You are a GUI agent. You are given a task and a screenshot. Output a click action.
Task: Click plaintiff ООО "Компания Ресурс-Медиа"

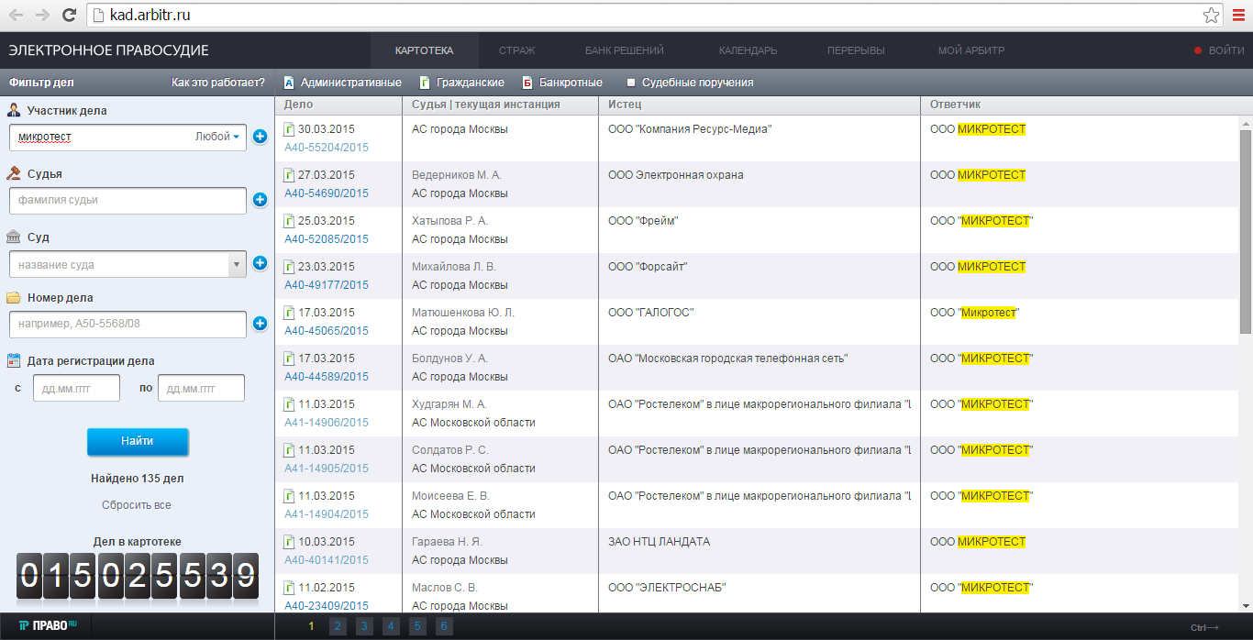point(690,129)
